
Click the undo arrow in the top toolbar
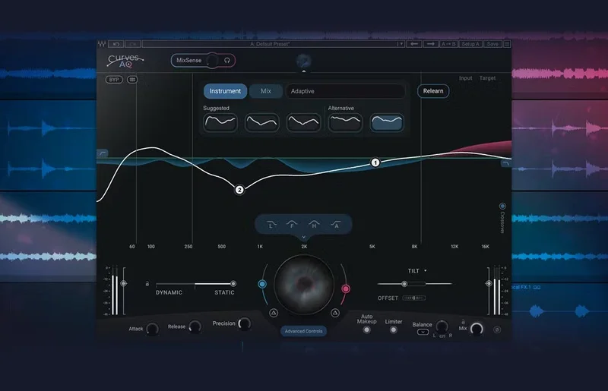coord(116,44)
